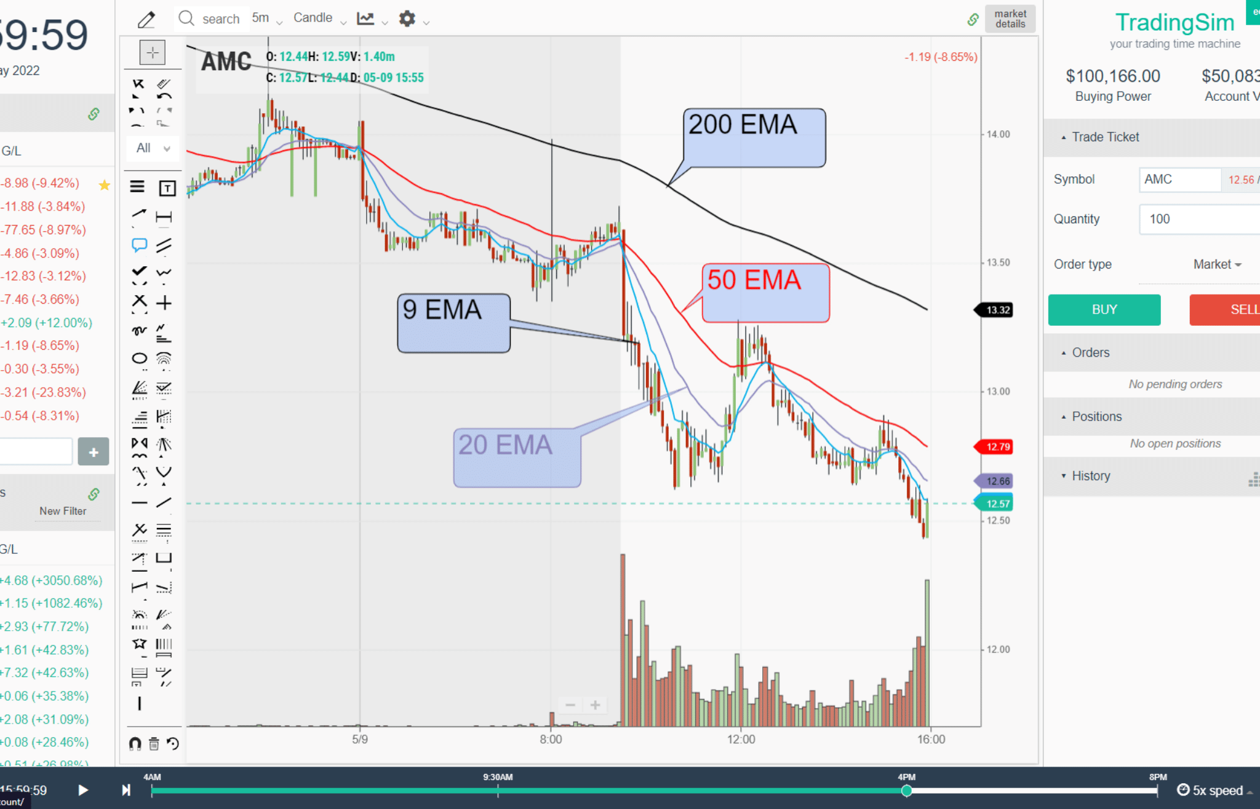Select the ellipse drawing tool

[140, 358]
